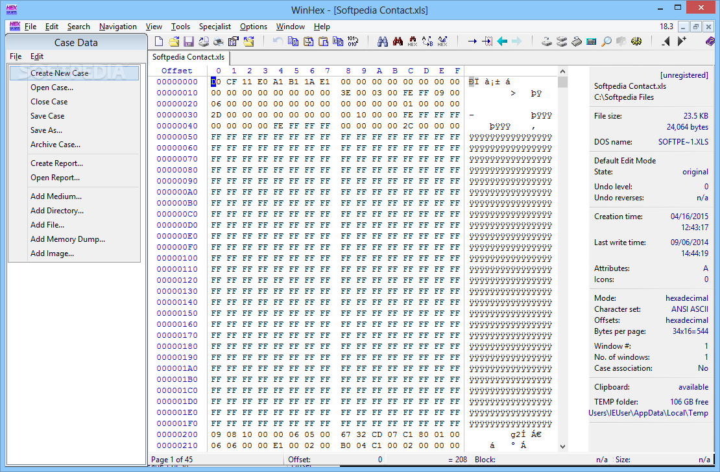The width and height of the screenshot is (720, 472).
Task: Click the [unregistered] link
Action: coord(684,75)
